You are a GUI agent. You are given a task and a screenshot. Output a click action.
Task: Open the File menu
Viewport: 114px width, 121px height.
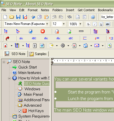pyautogui.click(x=4, y=10)
